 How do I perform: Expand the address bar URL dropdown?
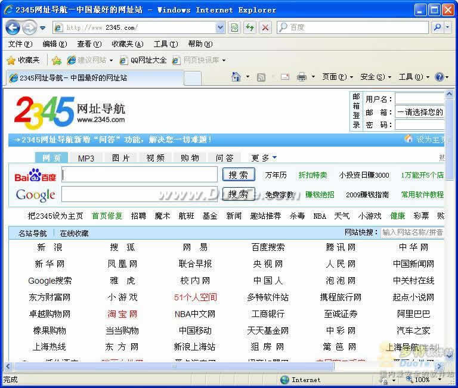[220, 28]
